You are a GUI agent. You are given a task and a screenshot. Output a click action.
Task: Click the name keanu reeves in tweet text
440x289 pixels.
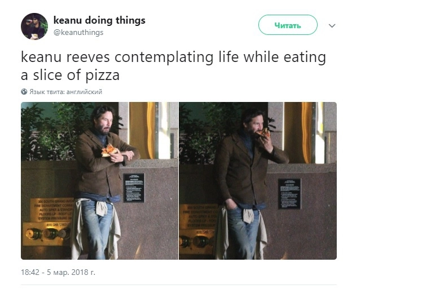pyautogui.click(x=65, y=57)
